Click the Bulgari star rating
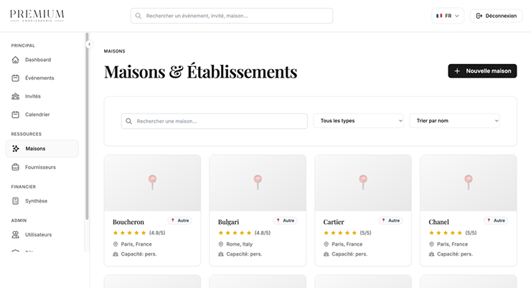531x288 pixels. [x=235, y=233]
